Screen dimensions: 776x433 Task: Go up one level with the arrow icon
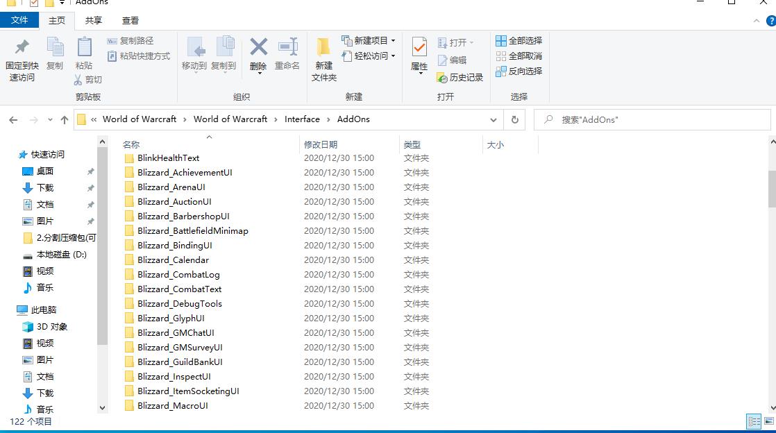pos(65,119)
